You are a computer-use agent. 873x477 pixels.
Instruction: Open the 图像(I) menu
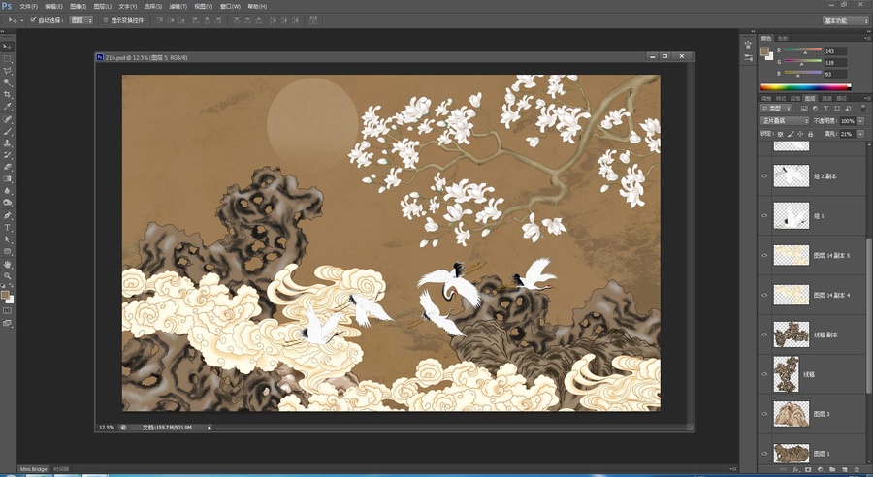(x=79, y=7)
